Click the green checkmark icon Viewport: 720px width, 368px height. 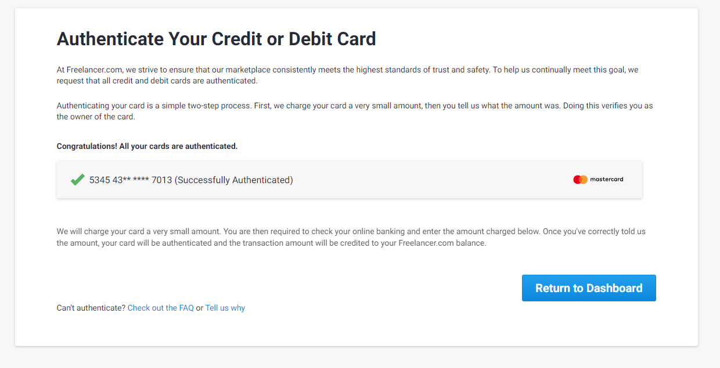pyautogui.click(x=78, y=180)
